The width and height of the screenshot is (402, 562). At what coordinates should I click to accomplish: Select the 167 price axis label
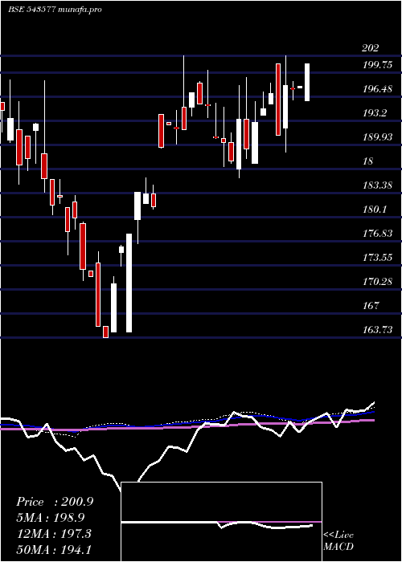click(x=371, y=305)
